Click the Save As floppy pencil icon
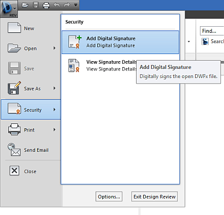This screenshot has width=224, height=215. point(14,88)
